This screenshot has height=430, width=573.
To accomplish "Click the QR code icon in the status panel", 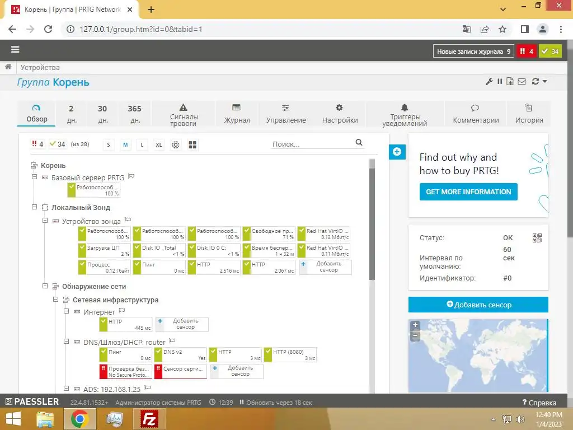I will coord(537,238).
